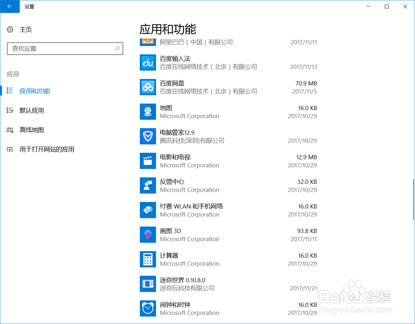Click 腾讯科技(深圳)有限公司 publisher text
415x324 pixels.
[192, 141]
